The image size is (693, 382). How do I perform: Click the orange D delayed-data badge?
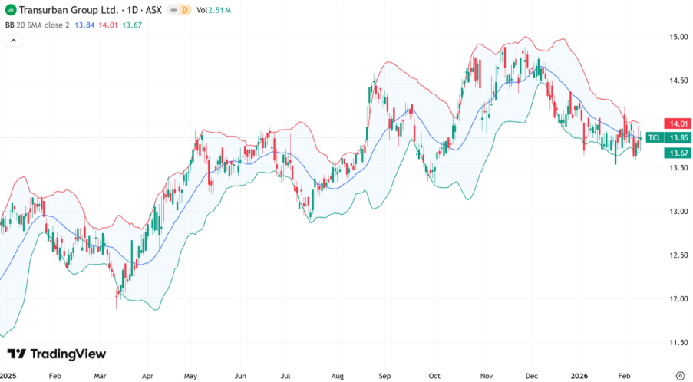tap(184, 11)
